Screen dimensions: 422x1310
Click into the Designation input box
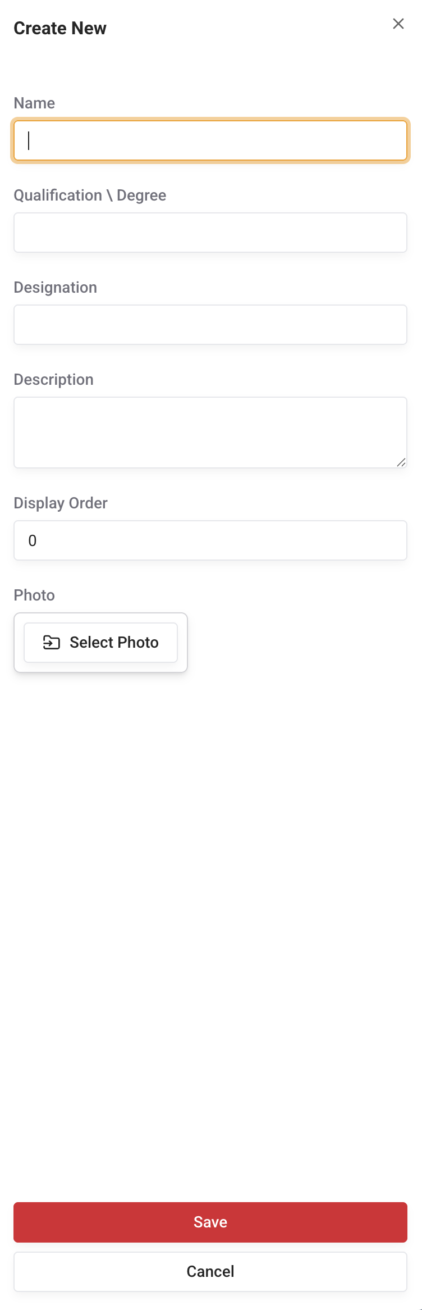click(210, 325)
